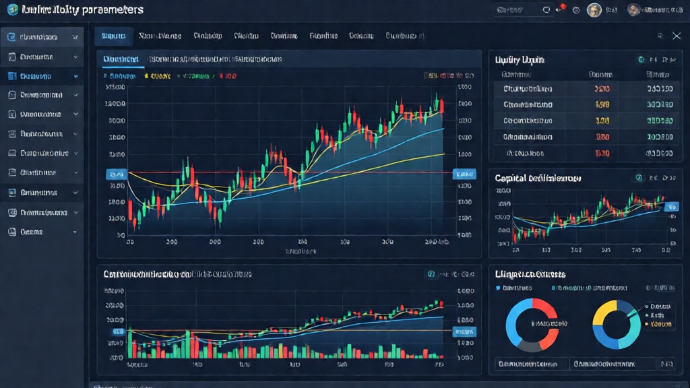Open the info icon on the Capital panel header
Screen dimensions: 690x388
[x=639, y=178]
